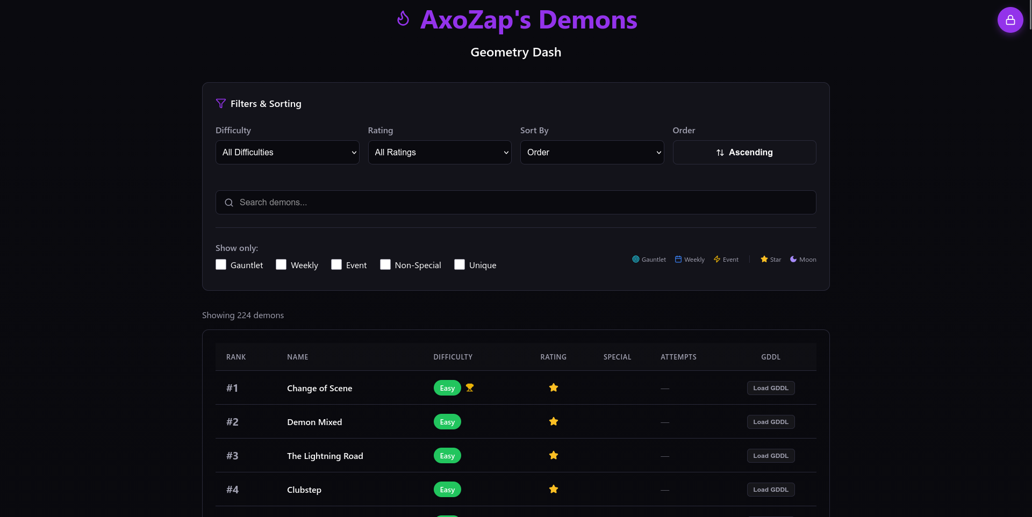1032x517 pixels.
Task: Focus the Search demons field
Action: pyautogui.click(x=516, y=203)
